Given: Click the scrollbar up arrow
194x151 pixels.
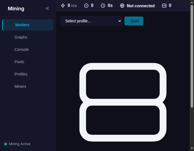Looking at the screenshot, I should coord(192,2).
